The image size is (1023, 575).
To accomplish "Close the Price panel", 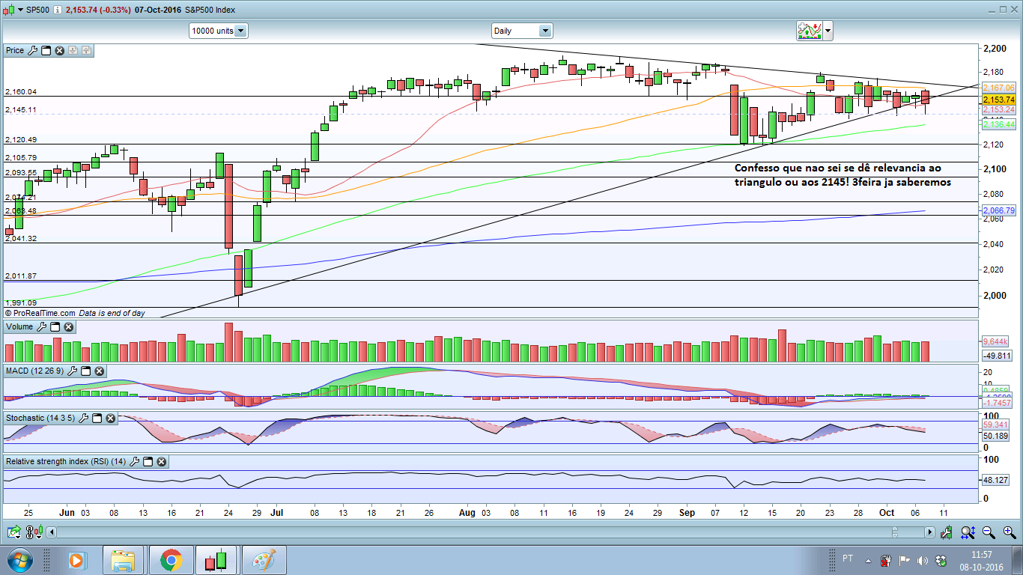I will [x=59, y=51].
